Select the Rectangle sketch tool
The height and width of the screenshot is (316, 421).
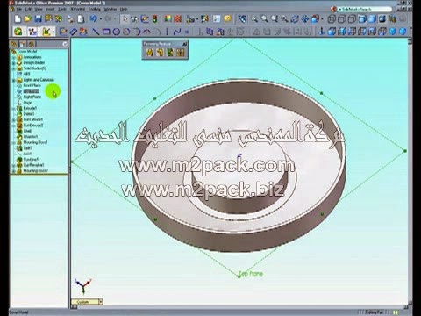click(x=106, y=32)
